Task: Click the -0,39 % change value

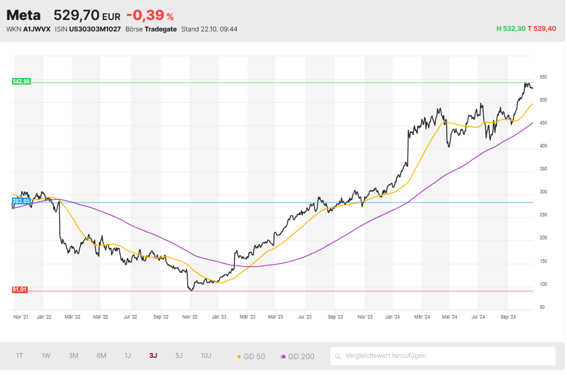Action: (x=150, y=15)
